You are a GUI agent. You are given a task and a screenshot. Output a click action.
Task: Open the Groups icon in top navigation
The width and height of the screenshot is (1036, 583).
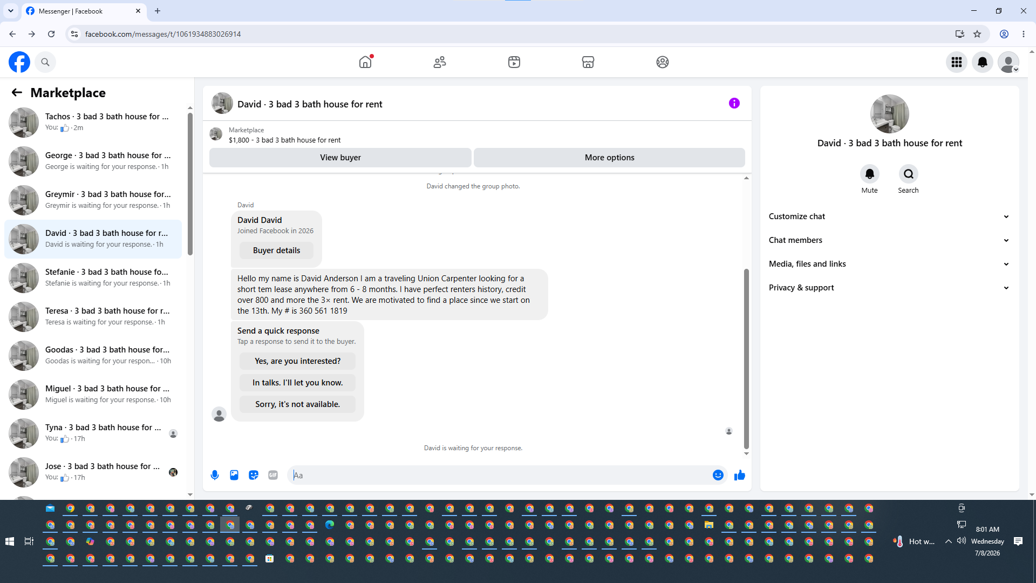(663, 62)
